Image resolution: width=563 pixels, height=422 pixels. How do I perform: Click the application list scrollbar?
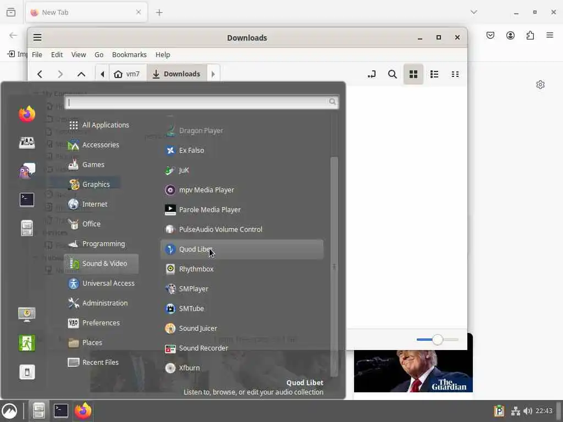tap(334, 266)
